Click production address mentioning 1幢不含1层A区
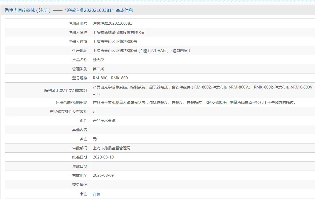 tap(142, 51)
